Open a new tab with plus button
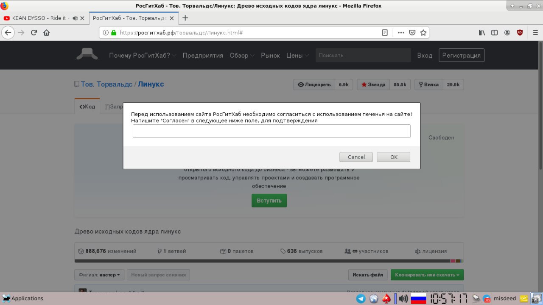 tap(185, 18)
